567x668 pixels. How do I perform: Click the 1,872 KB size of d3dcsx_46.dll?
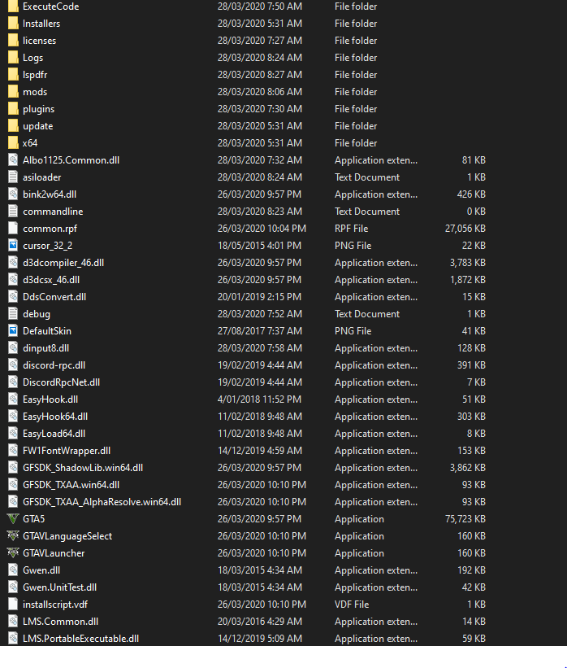(468, 279)
